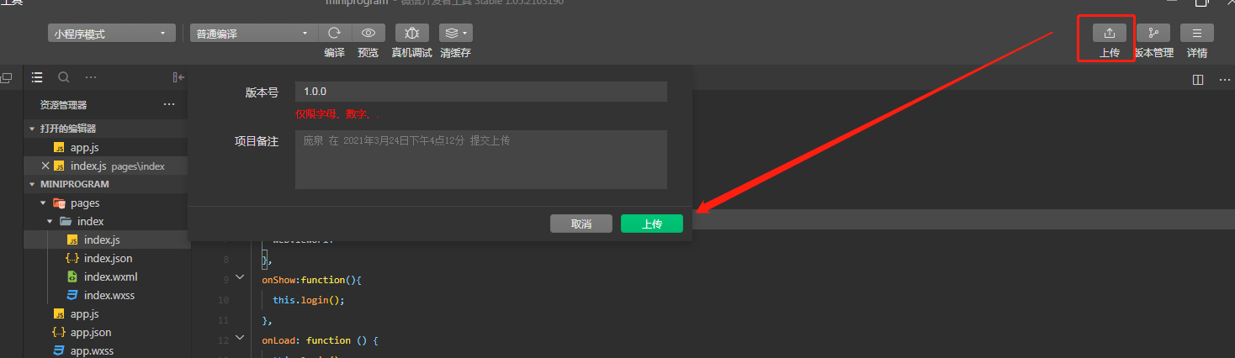Click the green 上传 button in the dialog
Screen dimensions: 1235x358
(x=652, y=224)
